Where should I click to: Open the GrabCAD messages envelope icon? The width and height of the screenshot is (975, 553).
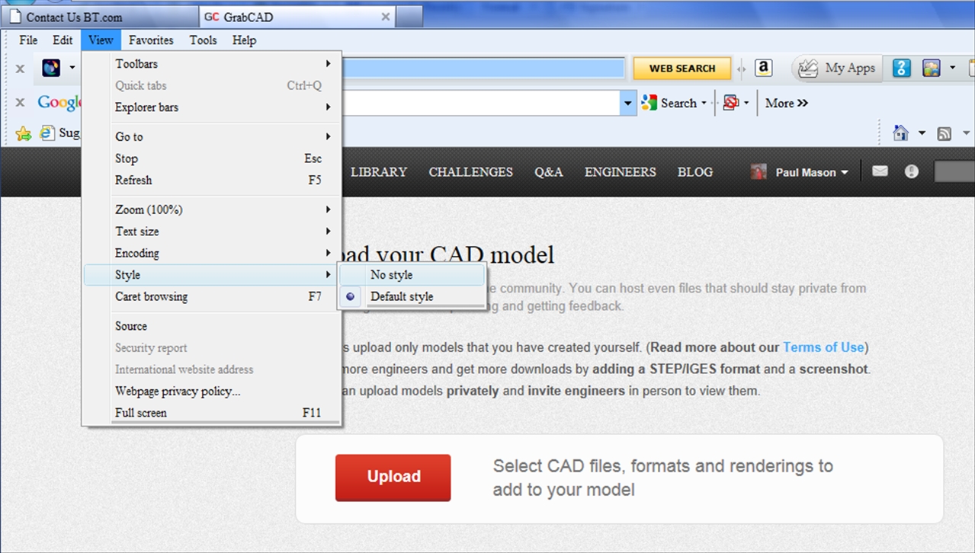(880, 171)
